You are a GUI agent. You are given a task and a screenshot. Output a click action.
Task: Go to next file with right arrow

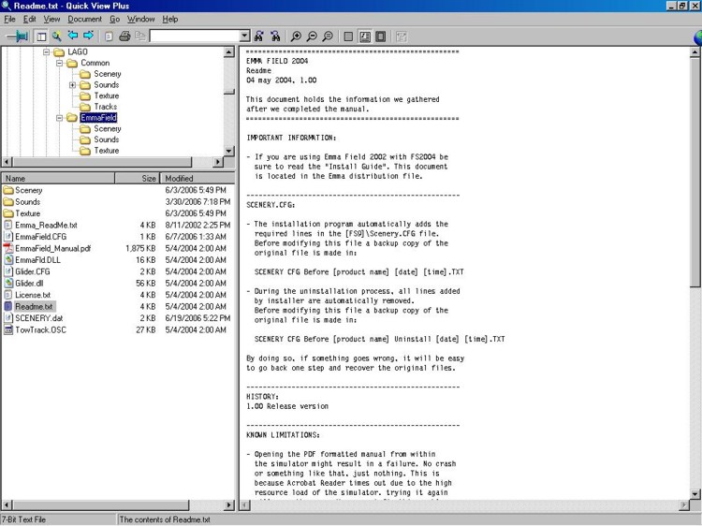(89, 36)
